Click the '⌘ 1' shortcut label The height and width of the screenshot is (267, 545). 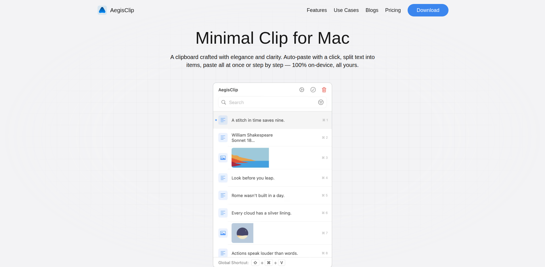pyautogui.click(x=325, y=120)
